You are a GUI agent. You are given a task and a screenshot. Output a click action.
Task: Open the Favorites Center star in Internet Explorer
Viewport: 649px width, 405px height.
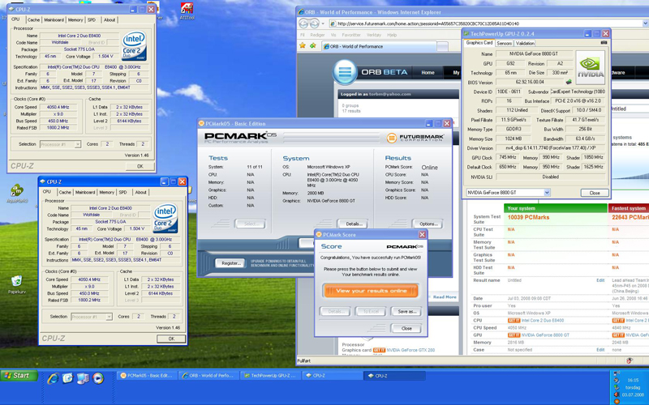[303, 46]
